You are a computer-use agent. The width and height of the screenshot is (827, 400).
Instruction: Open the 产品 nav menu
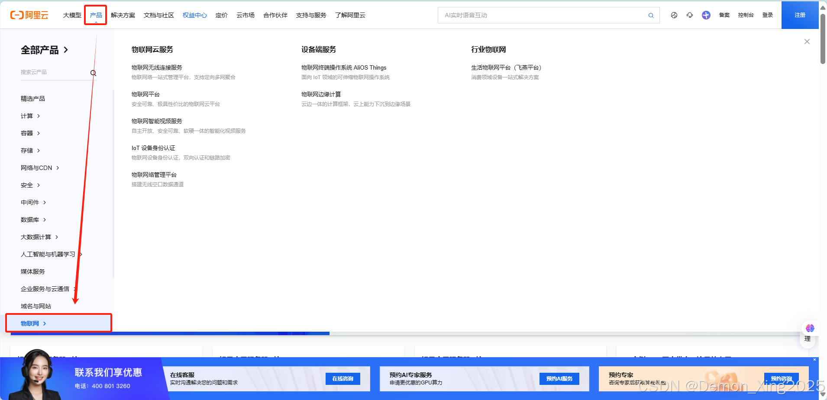click(96, 15)
